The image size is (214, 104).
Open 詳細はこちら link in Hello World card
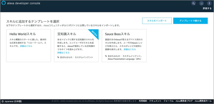[x=26, y=46]
